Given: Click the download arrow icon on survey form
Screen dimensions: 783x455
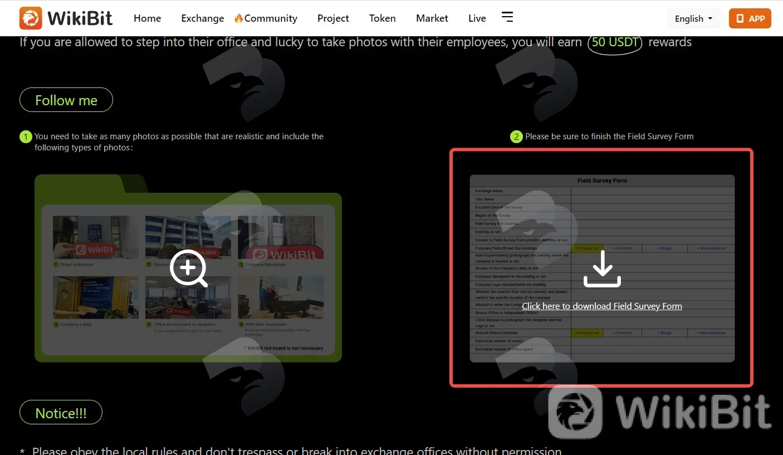Looking at the screenshot, I should click(x=602, y=269).
